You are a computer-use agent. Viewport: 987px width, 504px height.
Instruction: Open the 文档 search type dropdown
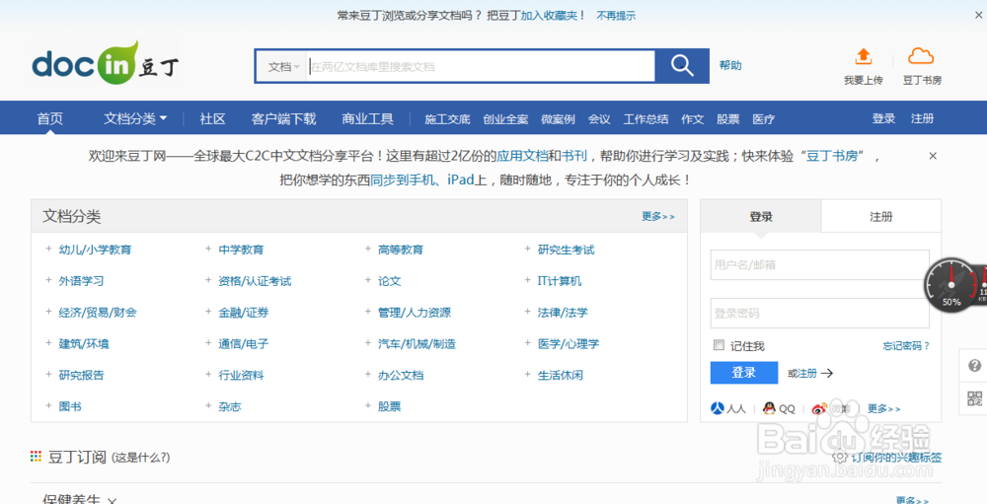pos(284,67)
